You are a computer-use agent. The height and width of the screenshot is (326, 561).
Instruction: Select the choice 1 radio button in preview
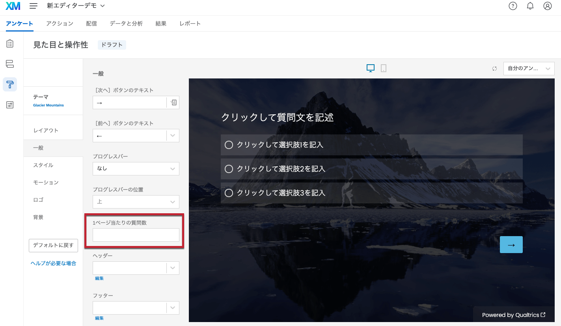pyautogui.click(x=229, y=145)
